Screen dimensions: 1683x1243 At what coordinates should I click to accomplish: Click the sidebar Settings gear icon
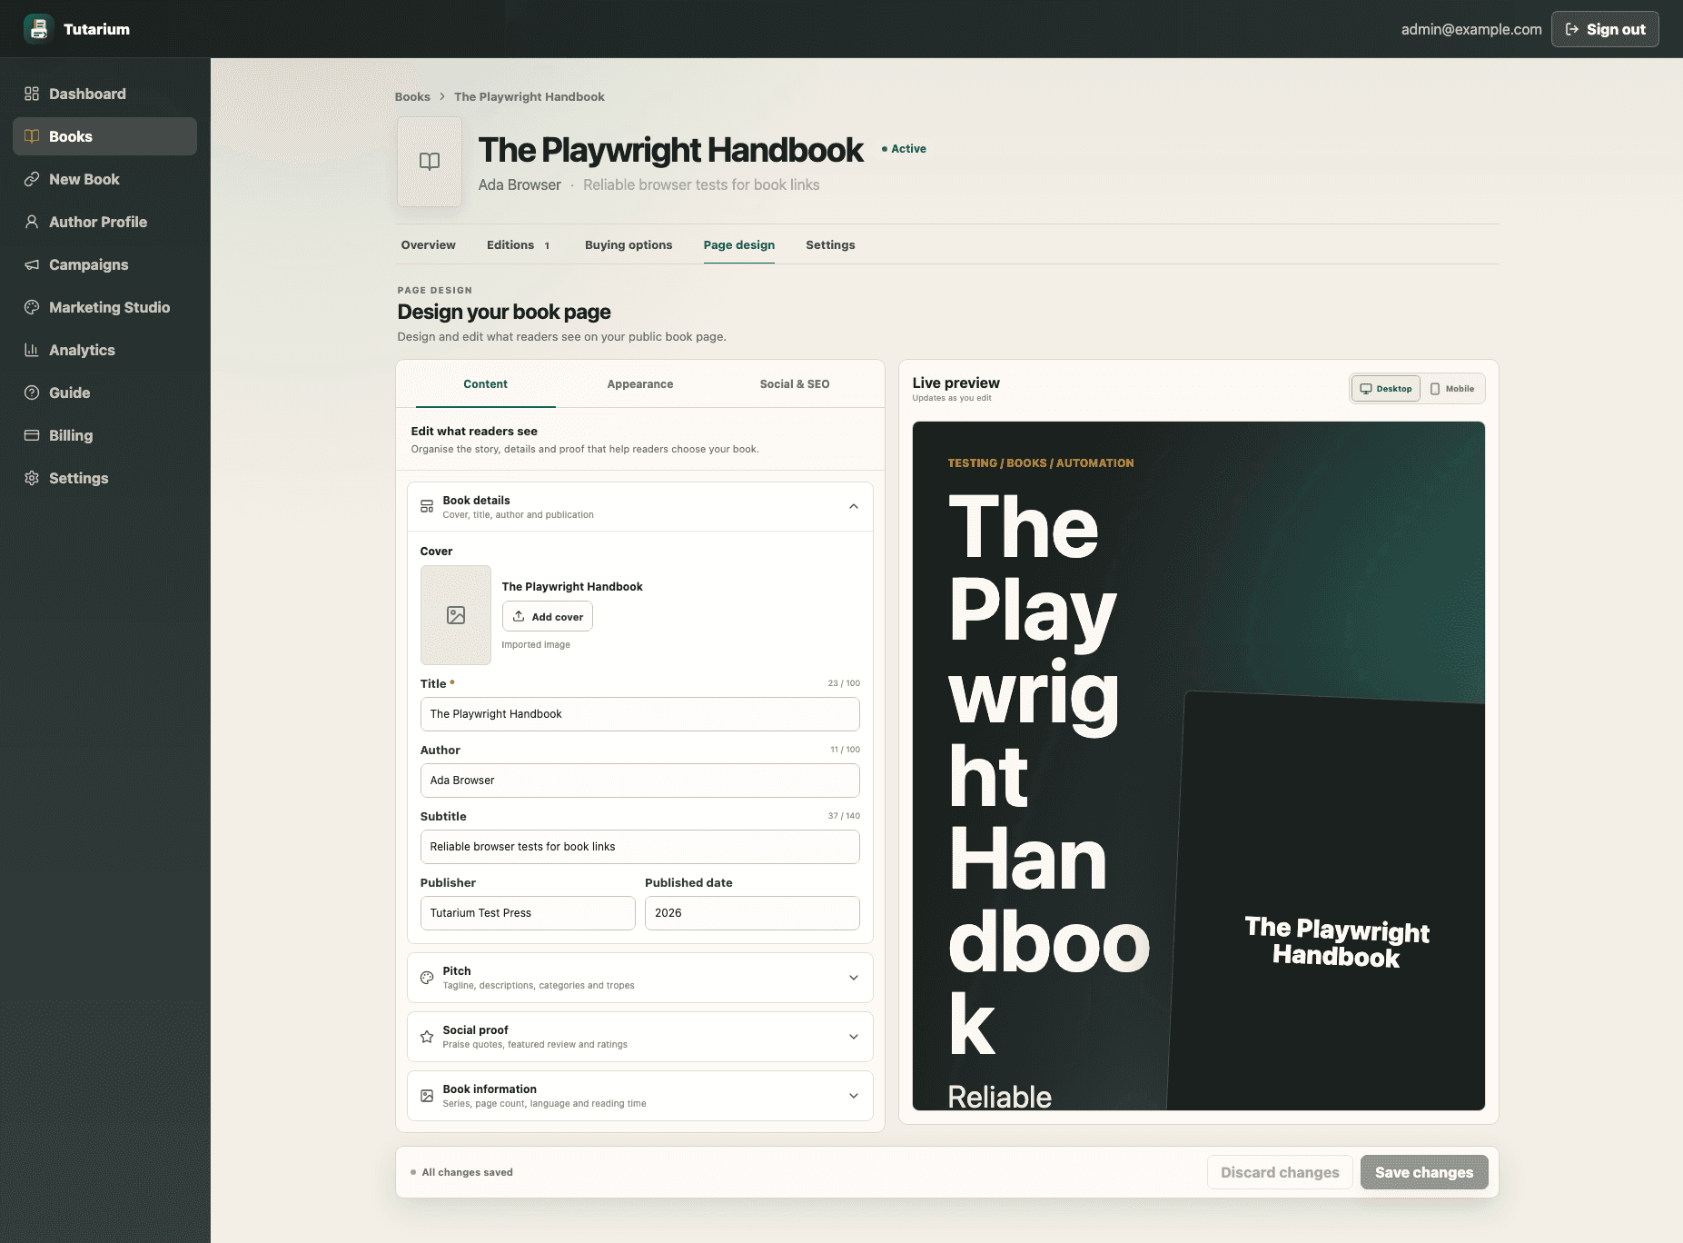coord(32,478)
